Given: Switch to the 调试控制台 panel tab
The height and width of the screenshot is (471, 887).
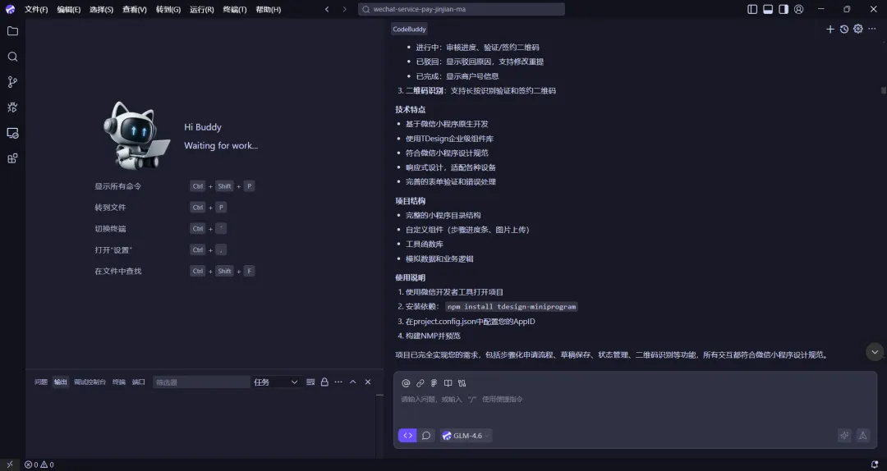Looking at the screenshot, I should (x=90, y=382).
